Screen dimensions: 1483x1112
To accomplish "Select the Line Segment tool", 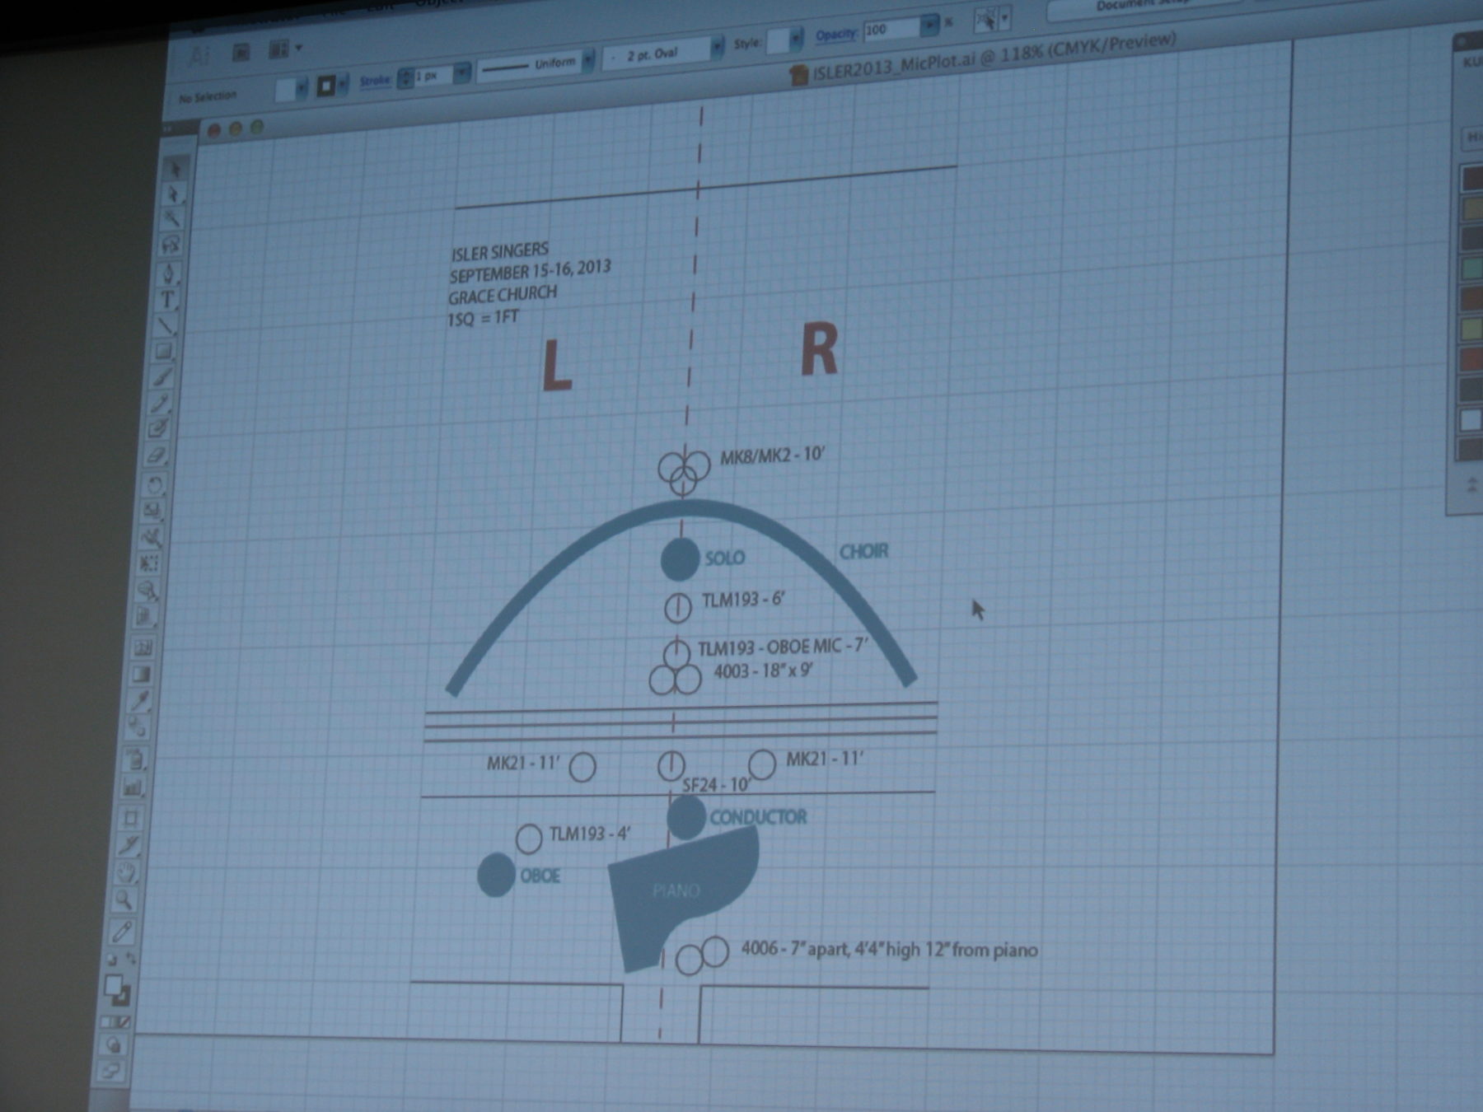I will pos(166,325).
